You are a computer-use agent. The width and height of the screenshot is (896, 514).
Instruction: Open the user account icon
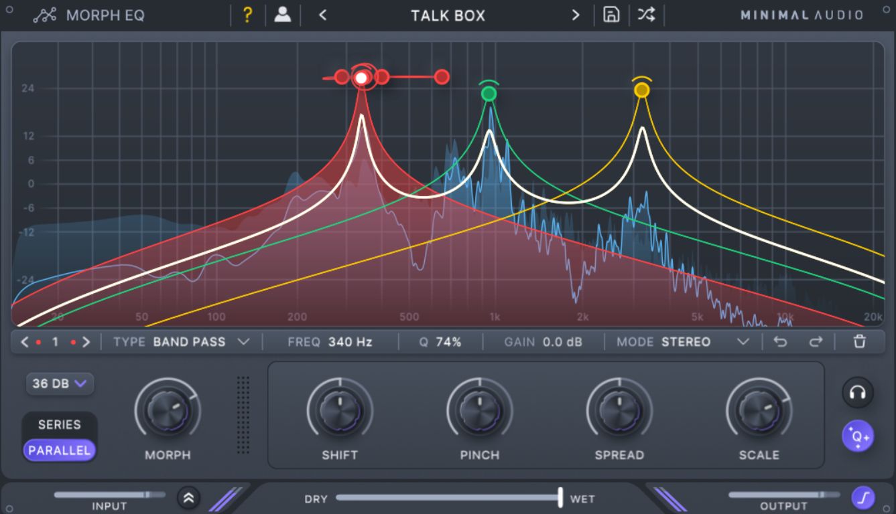pyautogui.click(x=283, y=15)
